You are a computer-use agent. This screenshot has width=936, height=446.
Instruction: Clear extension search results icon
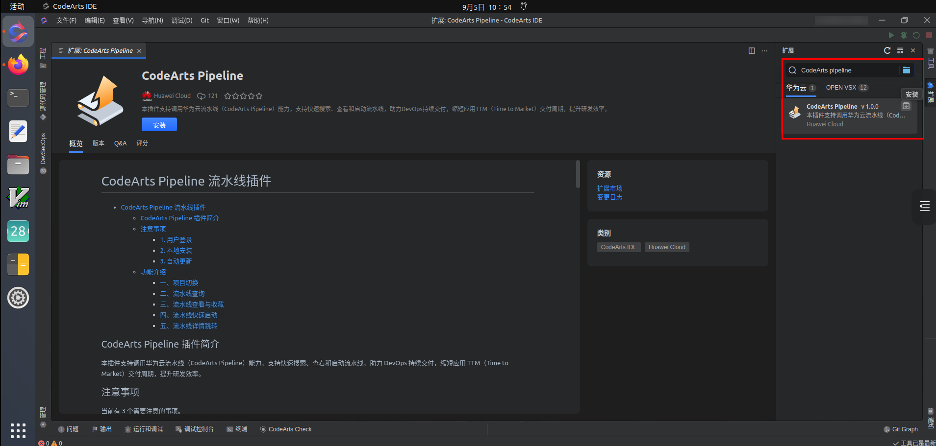click(900, 50)
